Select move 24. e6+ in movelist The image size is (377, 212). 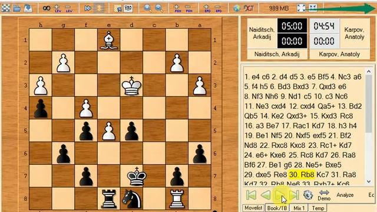(256, 155)
